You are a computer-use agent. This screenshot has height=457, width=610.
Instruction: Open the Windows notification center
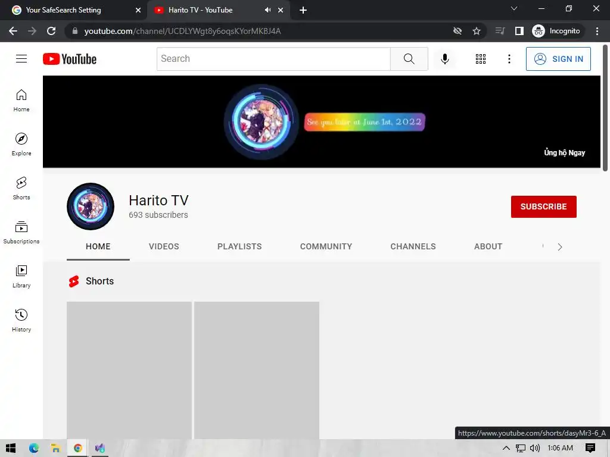pyautogui.click(x=590, y=448)
